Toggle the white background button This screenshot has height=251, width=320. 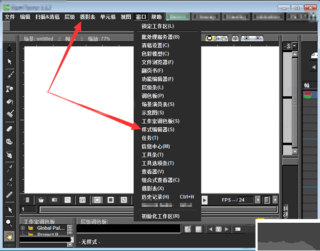pos(98,200)
